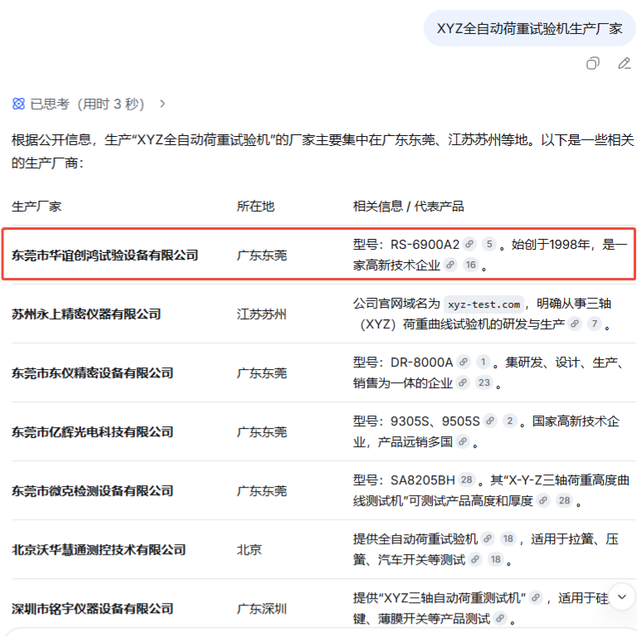Copy the user message with the copy icon
This screenshot has width=637, height=637.
click(x=593, y=63)
